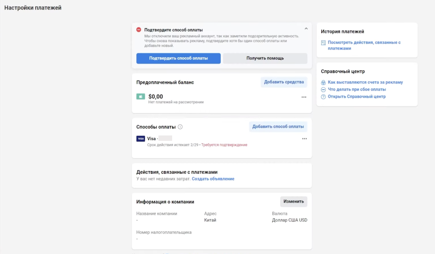The width and height of the screenshot is (435, 254).
Task: Click the Добавить способ оплаты button
Action: coord(278,126)
